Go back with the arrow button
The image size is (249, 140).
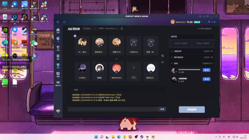58,22
